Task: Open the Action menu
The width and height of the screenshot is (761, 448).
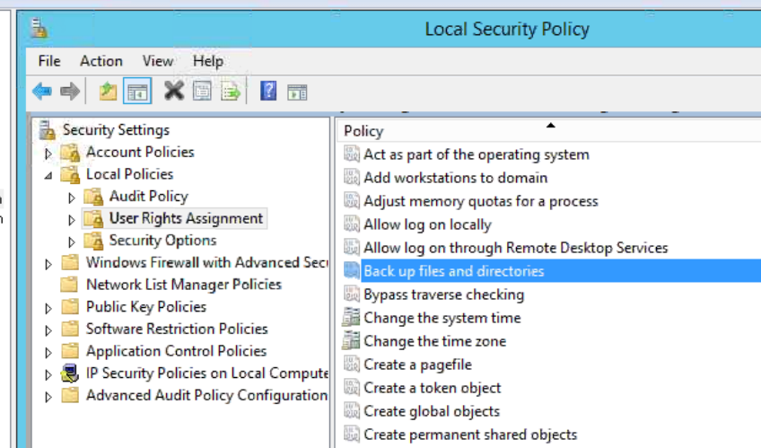Action: coord(101,61)
